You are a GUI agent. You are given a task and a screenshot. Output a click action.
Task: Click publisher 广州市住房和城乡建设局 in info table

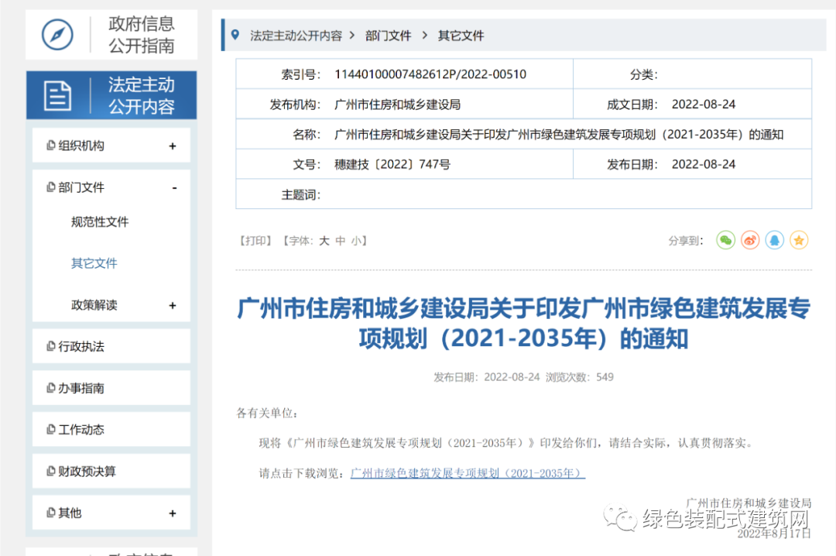click(397, 105)
